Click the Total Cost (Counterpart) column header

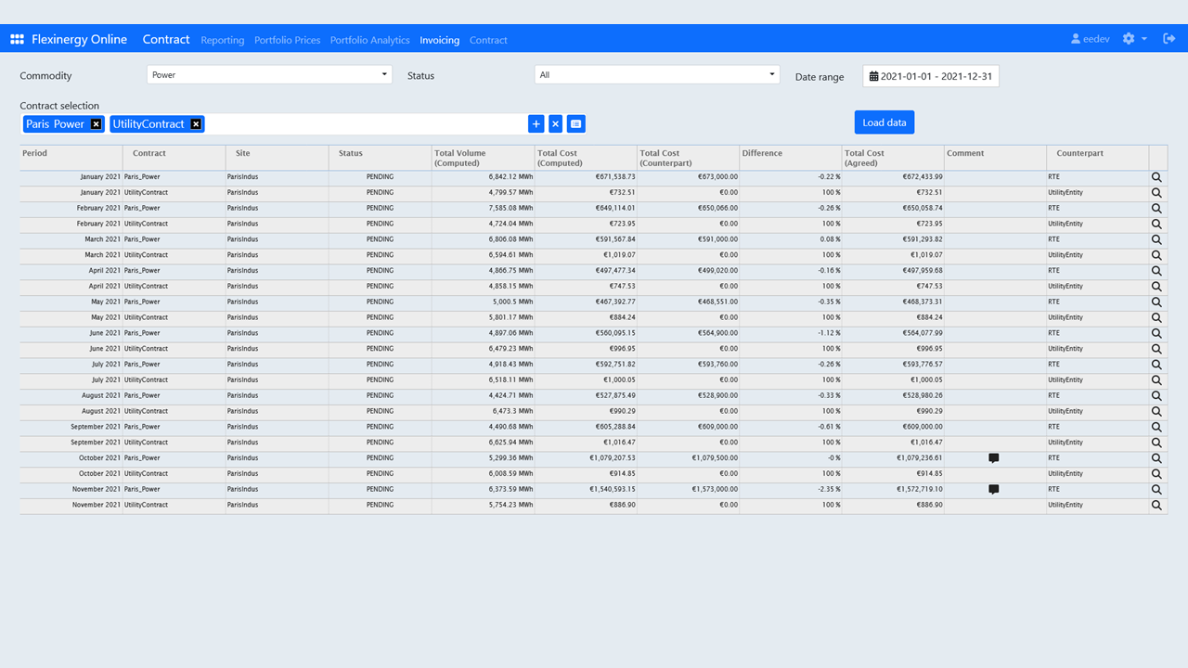tap(688, 158)
